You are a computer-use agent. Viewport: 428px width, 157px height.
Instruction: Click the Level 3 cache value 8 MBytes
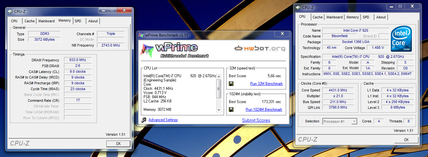[x=397, y=107]
